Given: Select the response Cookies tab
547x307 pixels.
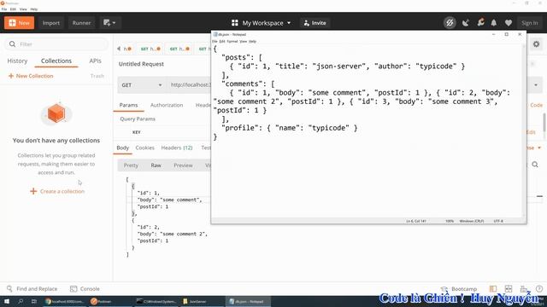Looking at the screenshot, I should point(144,148).
